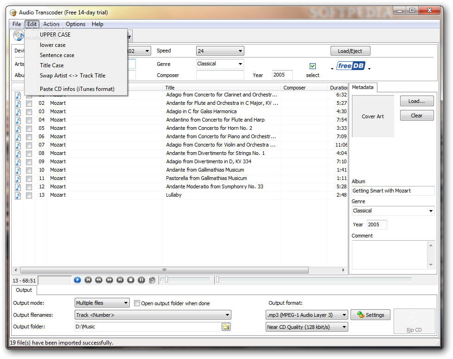Open the Output filenames Track Number dropdown

(153, 315)
